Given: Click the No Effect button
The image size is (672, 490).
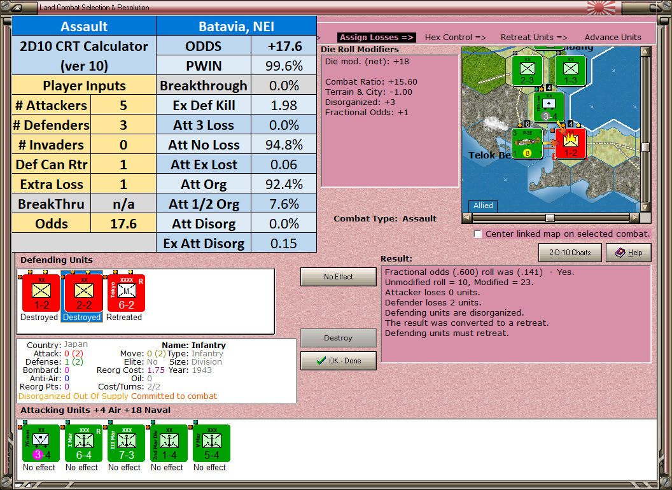Looking at the screenshot, I should pyautogui.click(x=338, y=277).
